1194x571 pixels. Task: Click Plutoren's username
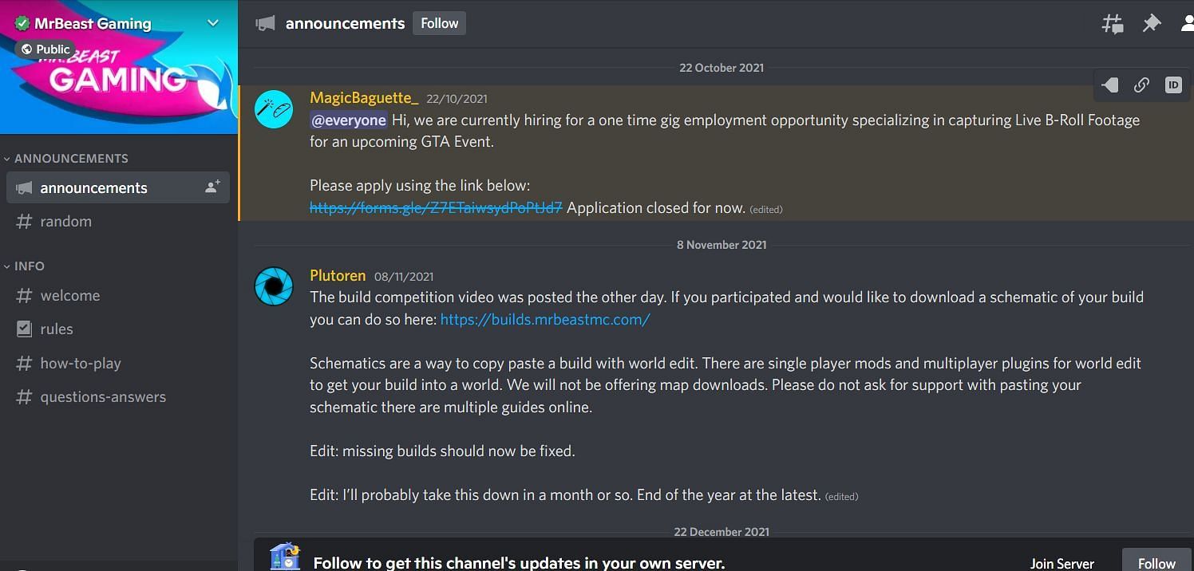click(x=338, y=275)
